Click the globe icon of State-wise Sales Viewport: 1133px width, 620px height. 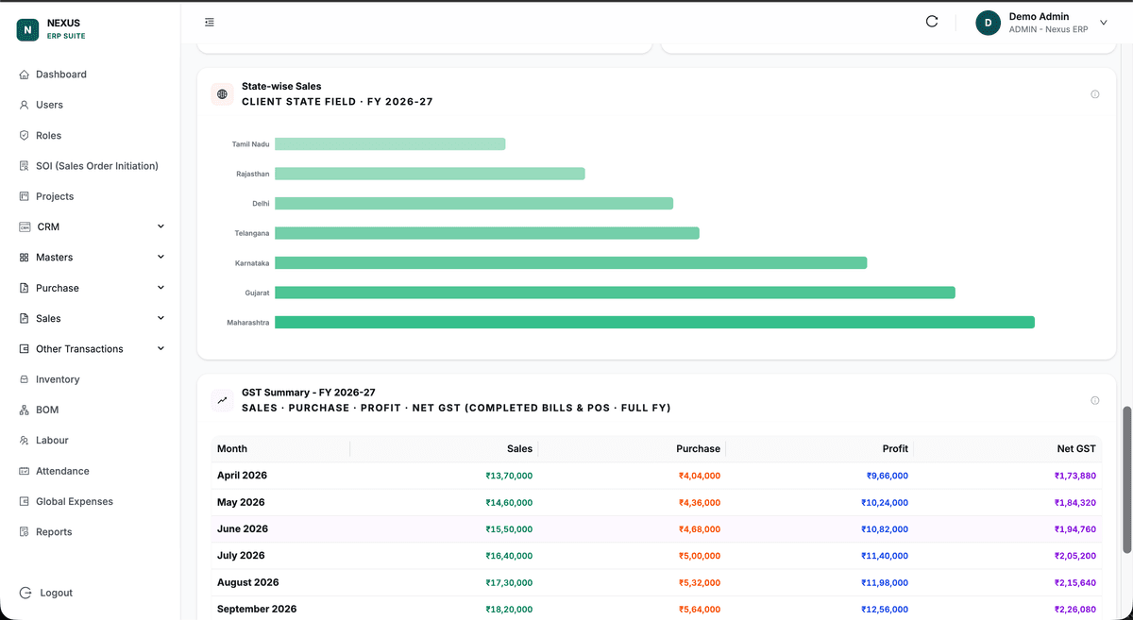[222, 94]
